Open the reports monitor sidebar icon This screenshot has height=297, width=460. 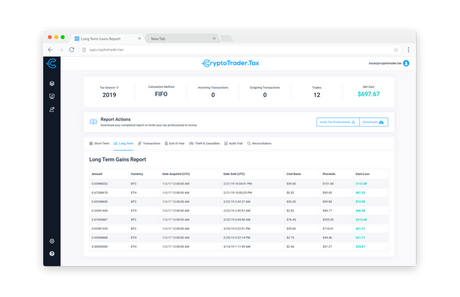[52, 97]
